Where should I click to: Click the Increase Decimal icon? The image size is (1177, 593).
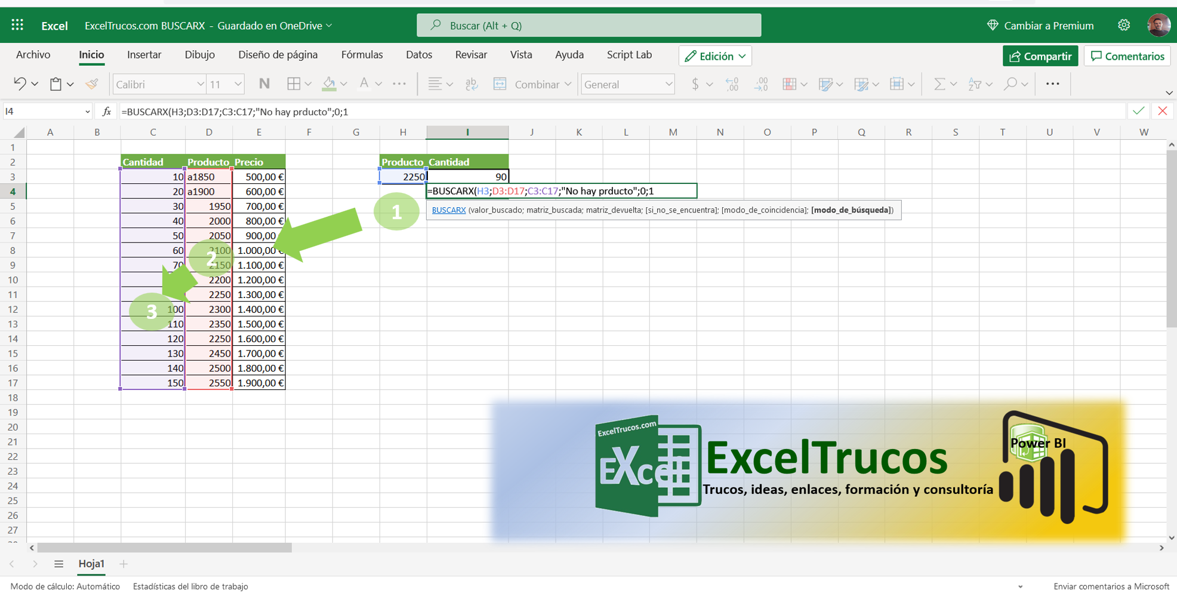(x=732, y=84)
